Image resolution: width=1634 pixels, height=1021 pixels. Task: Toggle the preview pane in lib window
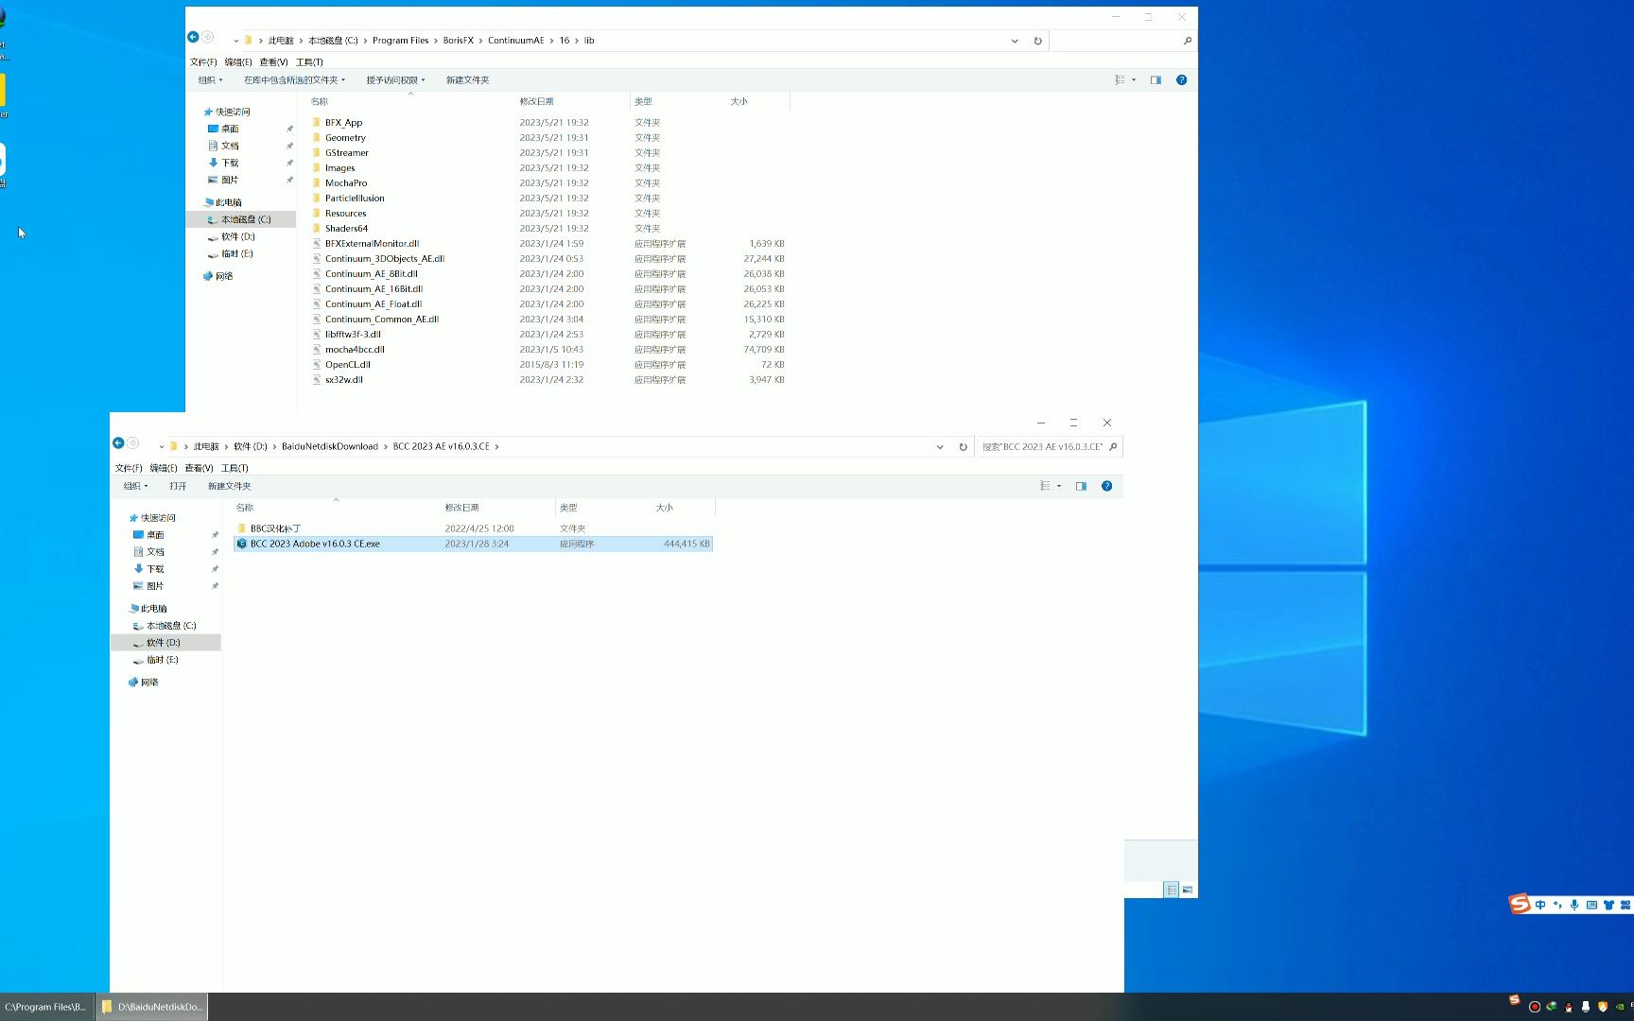[x=1156, y=80]
